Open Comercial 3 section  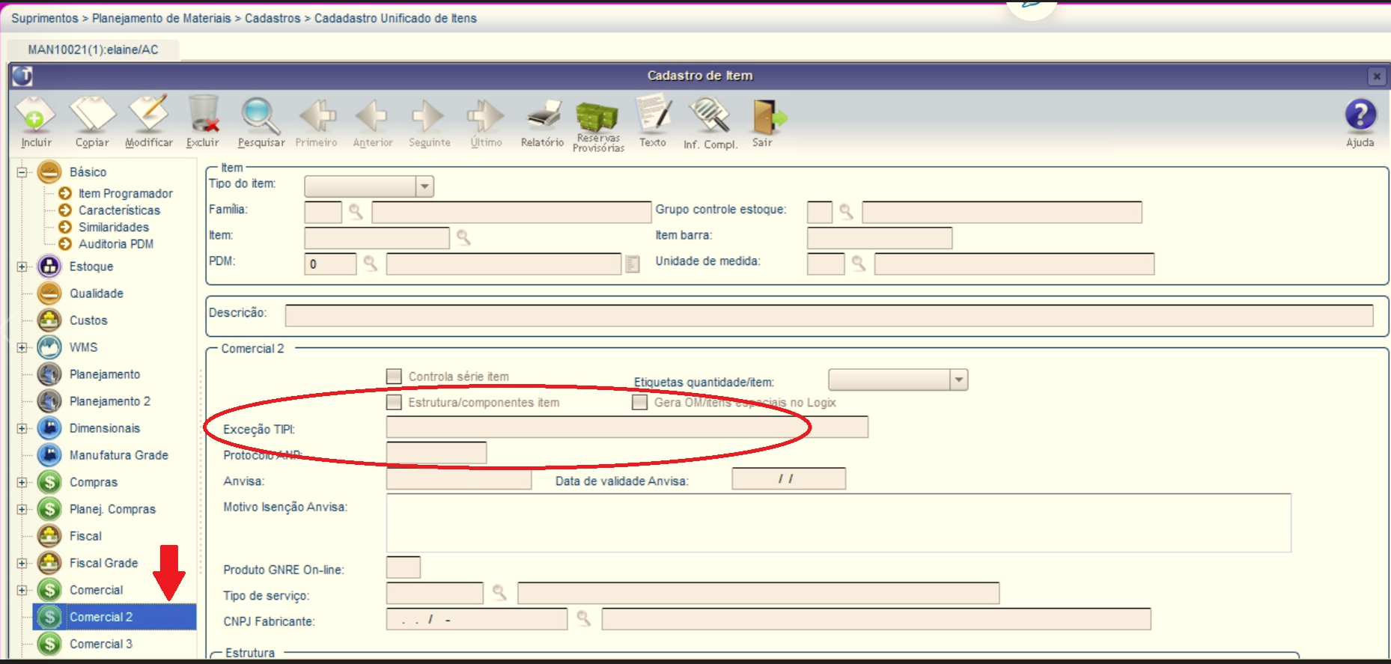coord(100,644)
